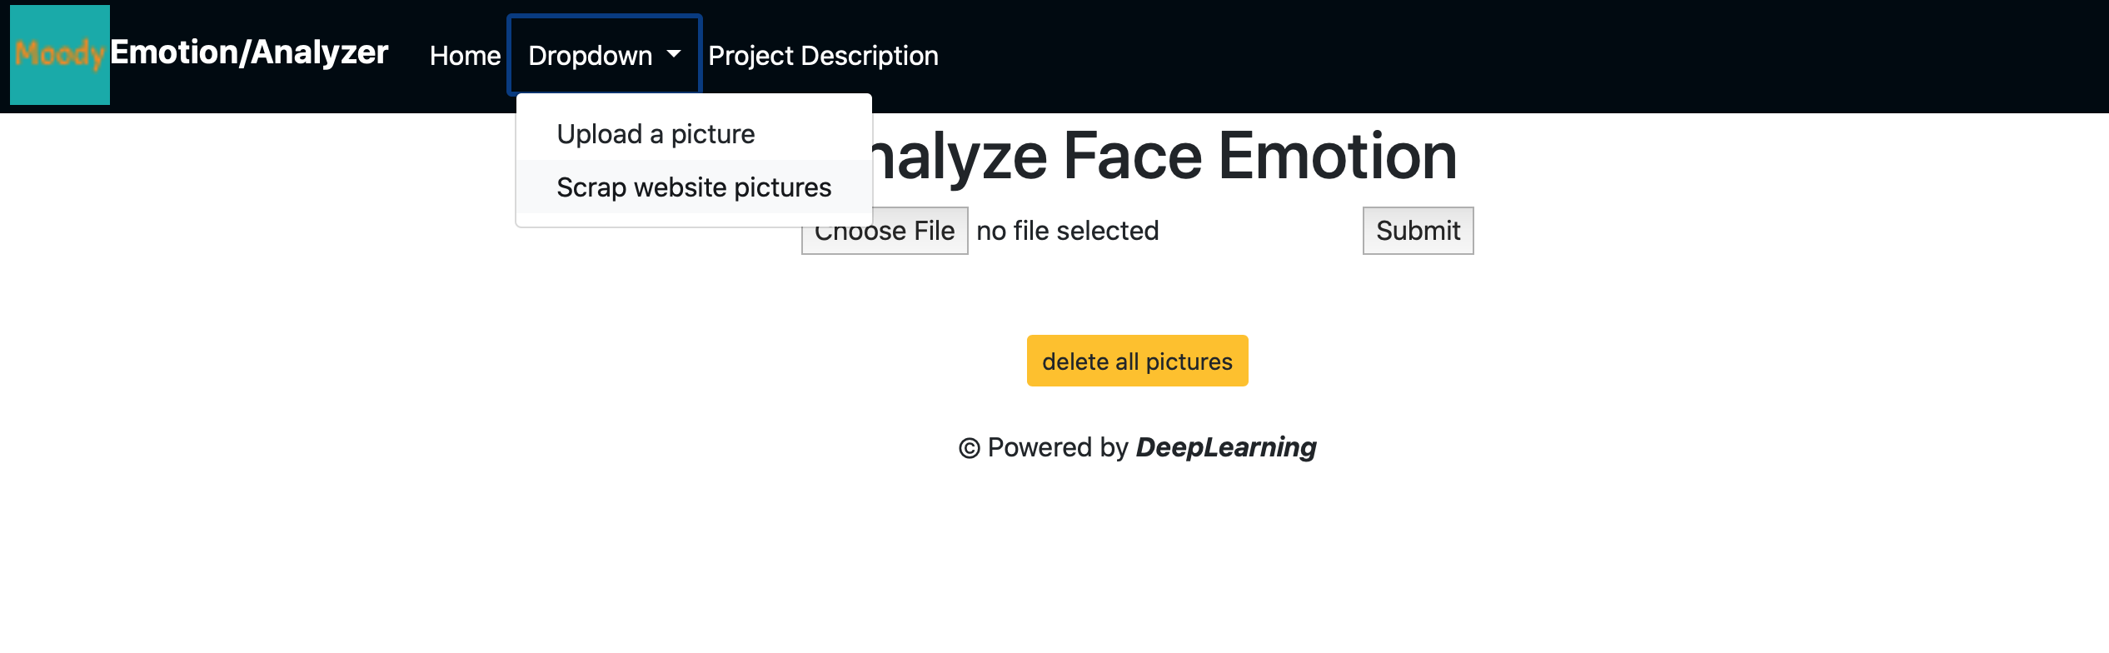Image resolution: width=2109 pixels, height=653 pixels.
Task: Click the word Analyzer in brand title
Action: pyautogui.click(x=320, y=52)
